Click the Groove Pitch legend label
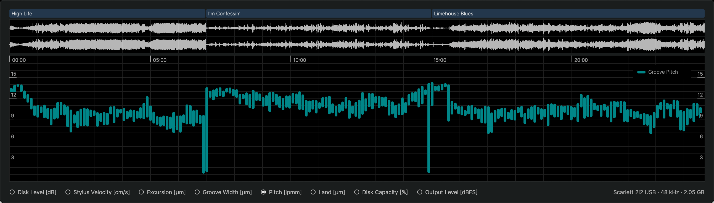714x203 pixels. pyautogui.click(x=663, y=72)
